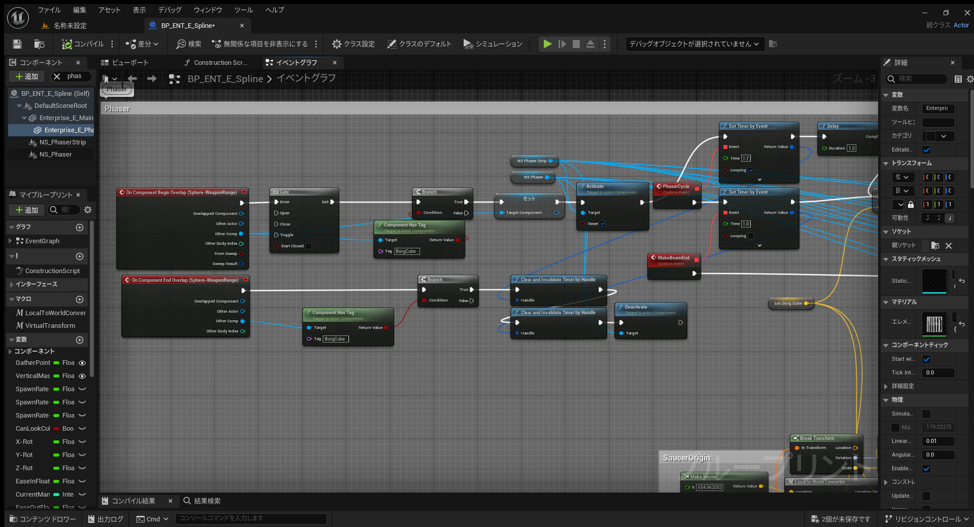Click the 追加 button in Components panel
This screenshot has width=974, height=527.
click(x=26, y=76)
